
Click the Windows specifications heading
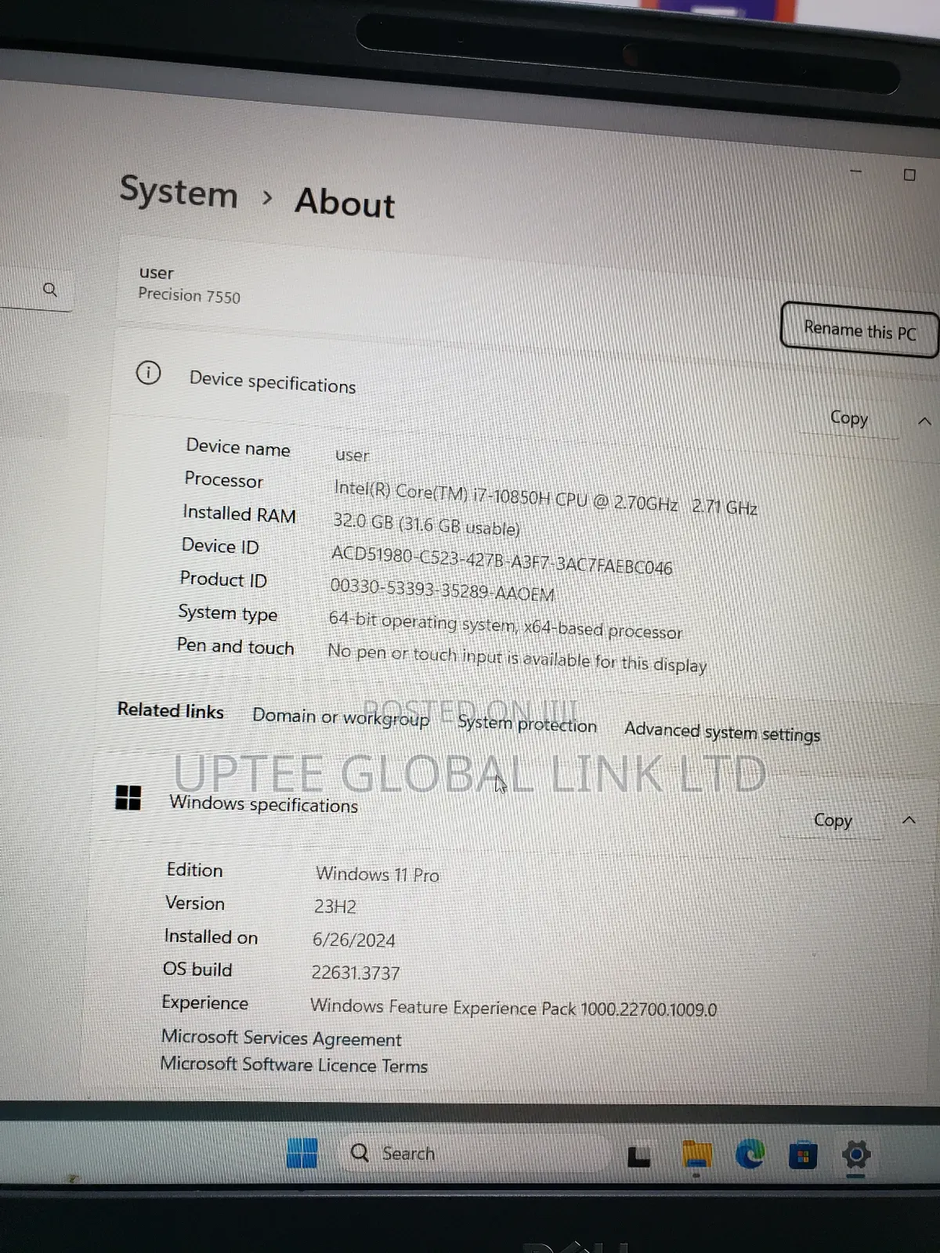point(264,804)
